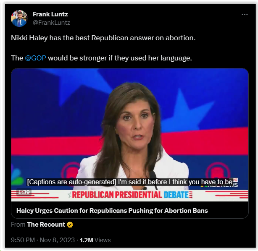
Task: Click the star icon before Republican Presidential Debate
Action: click(x=70, y=195)
